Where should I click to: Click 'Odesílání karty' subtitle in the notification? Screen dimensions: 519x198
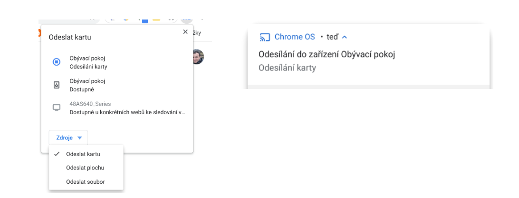(287, 68)
